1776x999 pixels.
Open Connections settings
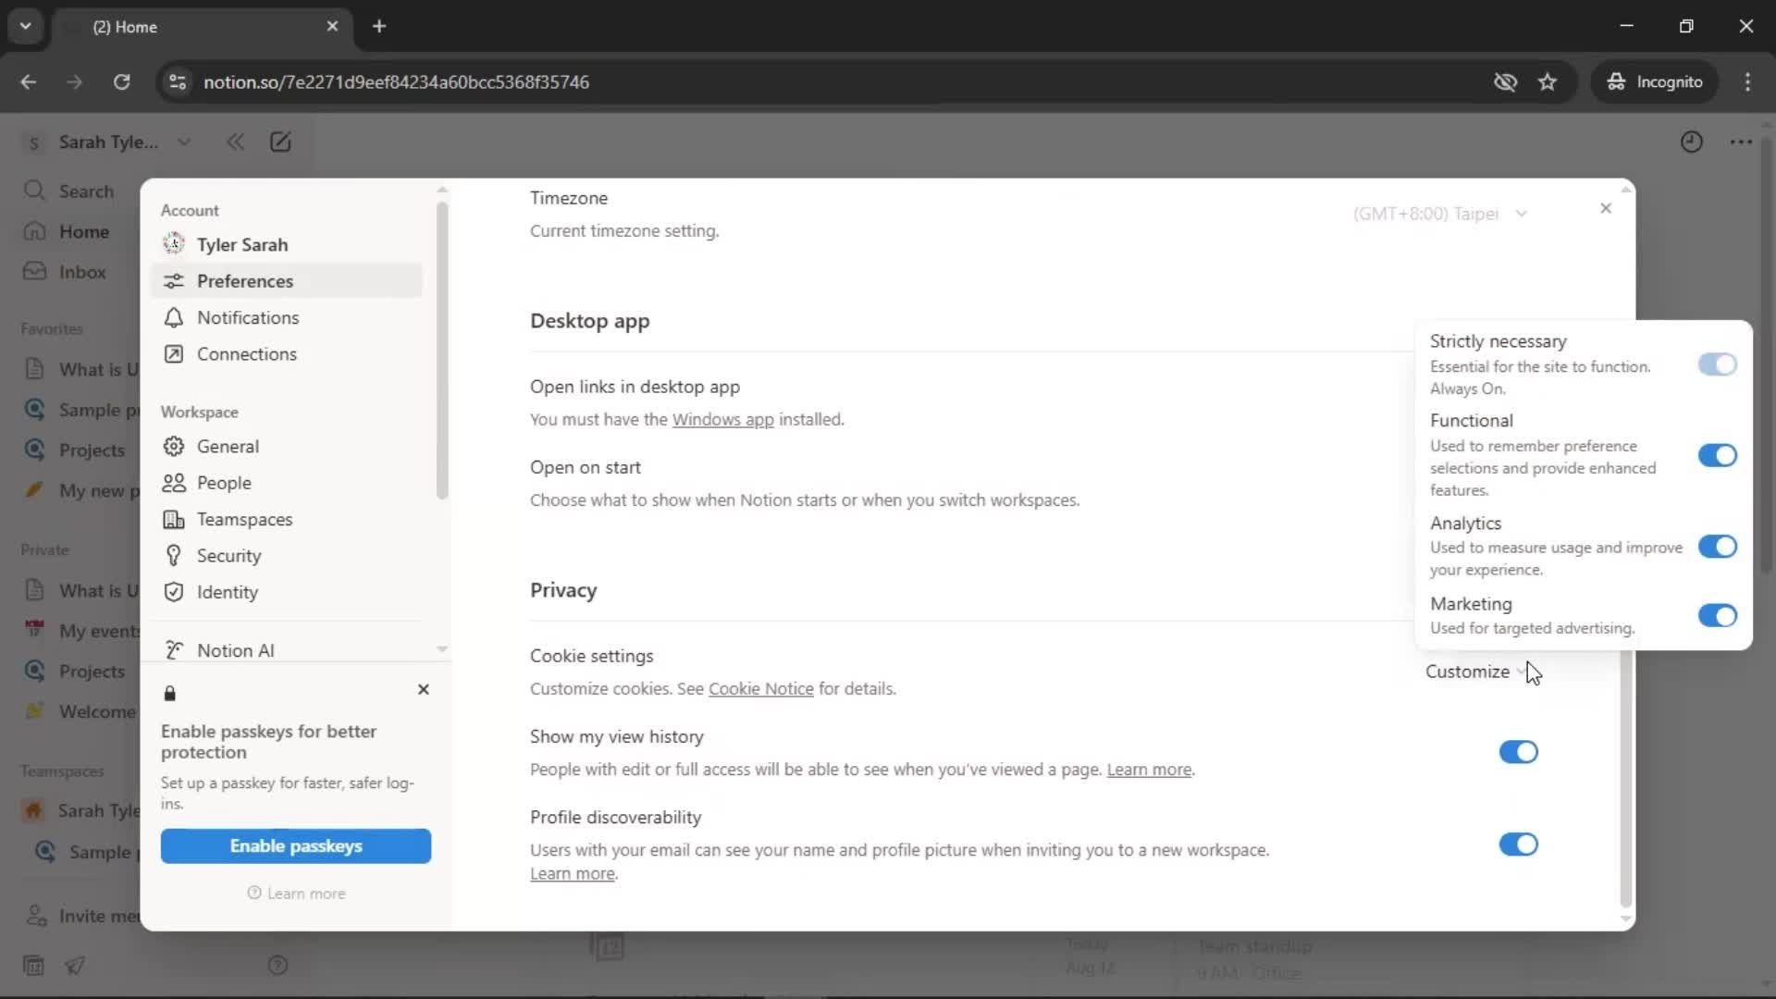(x=287, y=353)
